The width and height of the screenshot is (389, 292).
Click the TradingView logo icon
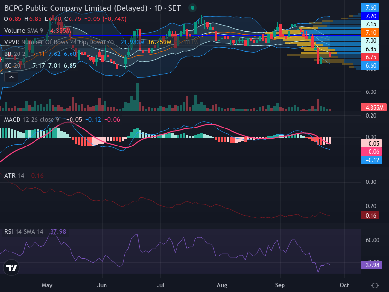click(x=11, y=268)
